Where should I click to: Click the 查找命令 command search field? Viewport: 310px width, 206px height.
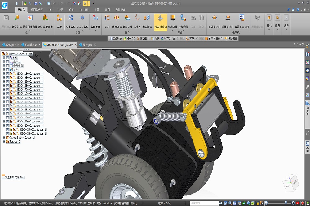pos(204,203)
